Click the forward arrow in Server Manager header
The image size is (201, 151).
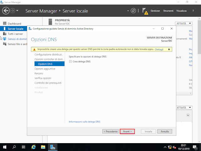[13, 11]
